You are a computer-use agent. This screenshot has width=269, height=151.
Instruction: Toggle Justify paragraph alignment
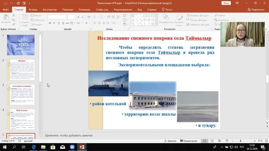point(108,23)
